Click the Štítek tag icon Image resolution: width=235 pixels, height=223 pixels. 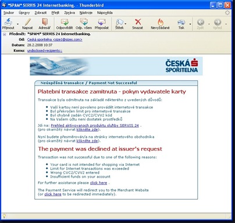[119, 24]
